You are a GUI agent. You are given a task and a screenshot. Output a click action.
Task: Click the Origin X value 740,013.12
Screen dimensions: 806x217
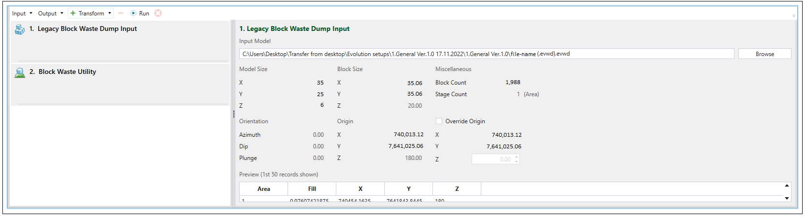pos(408,134)
